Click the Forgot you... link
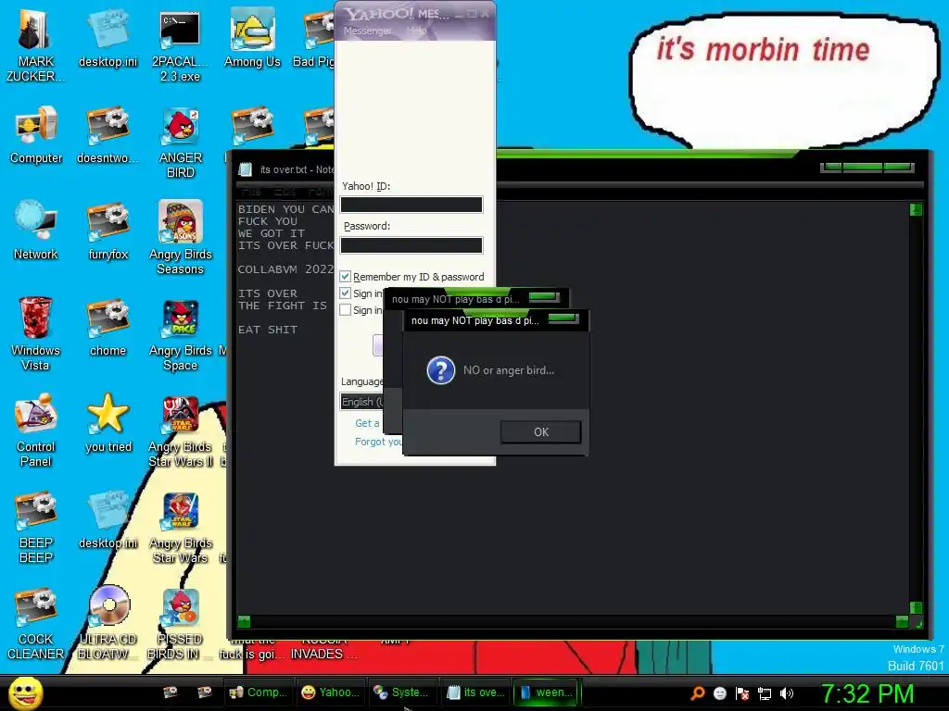 pyautogui.click(x=378, y=442)
